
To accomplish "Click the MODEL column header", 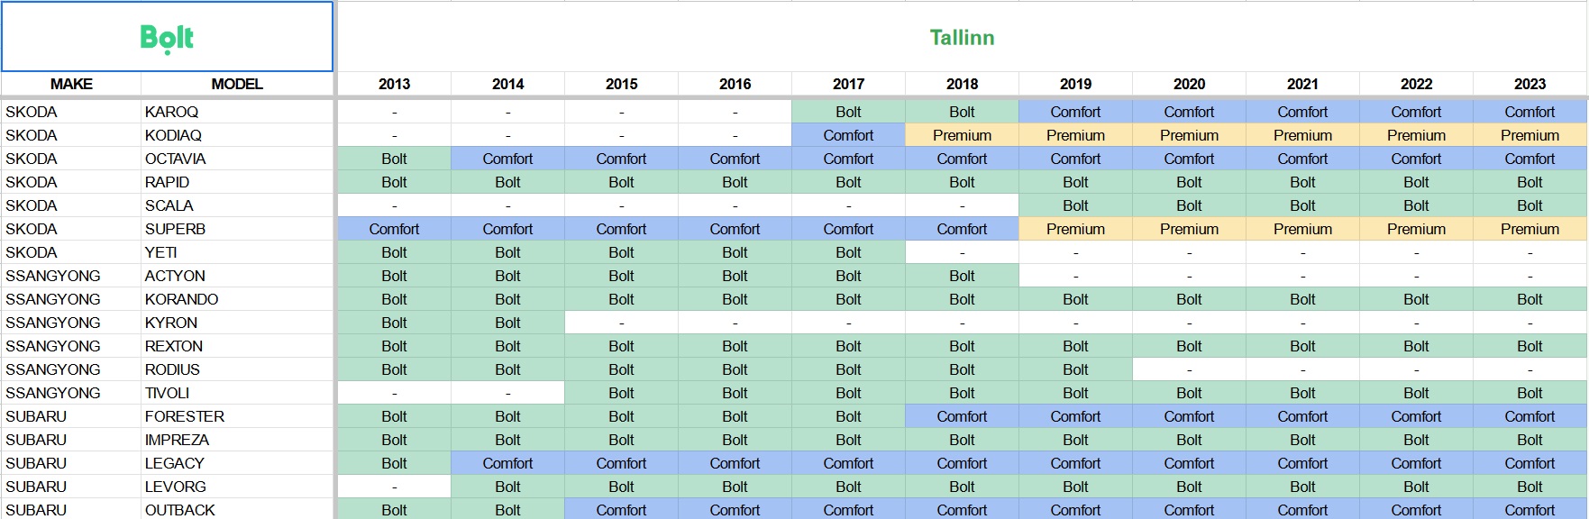I will coord(237,84).
